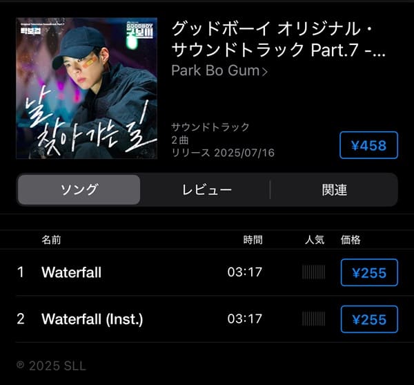Tap the © 2025 SLL copyright text

pyautogui.click(x=51, y=366)
